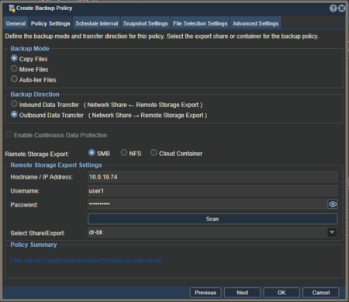Click the Create Backup Policy title icon

(12, 9)
